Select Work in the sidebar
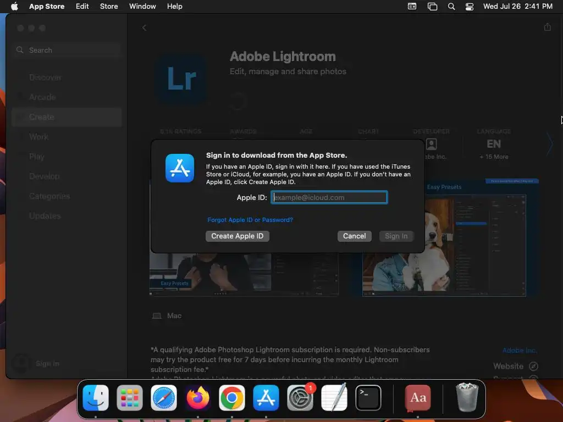This screenshot has height=422, width=563. coord(67,137)
